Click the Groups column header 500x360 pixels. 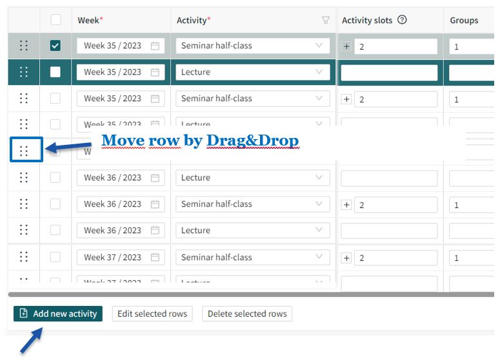(464, 20)
